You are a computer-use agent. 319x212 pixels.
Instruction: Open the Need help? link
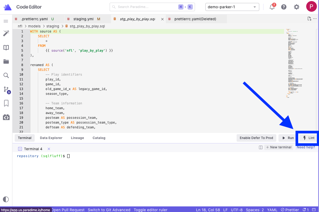coord(306,147)
